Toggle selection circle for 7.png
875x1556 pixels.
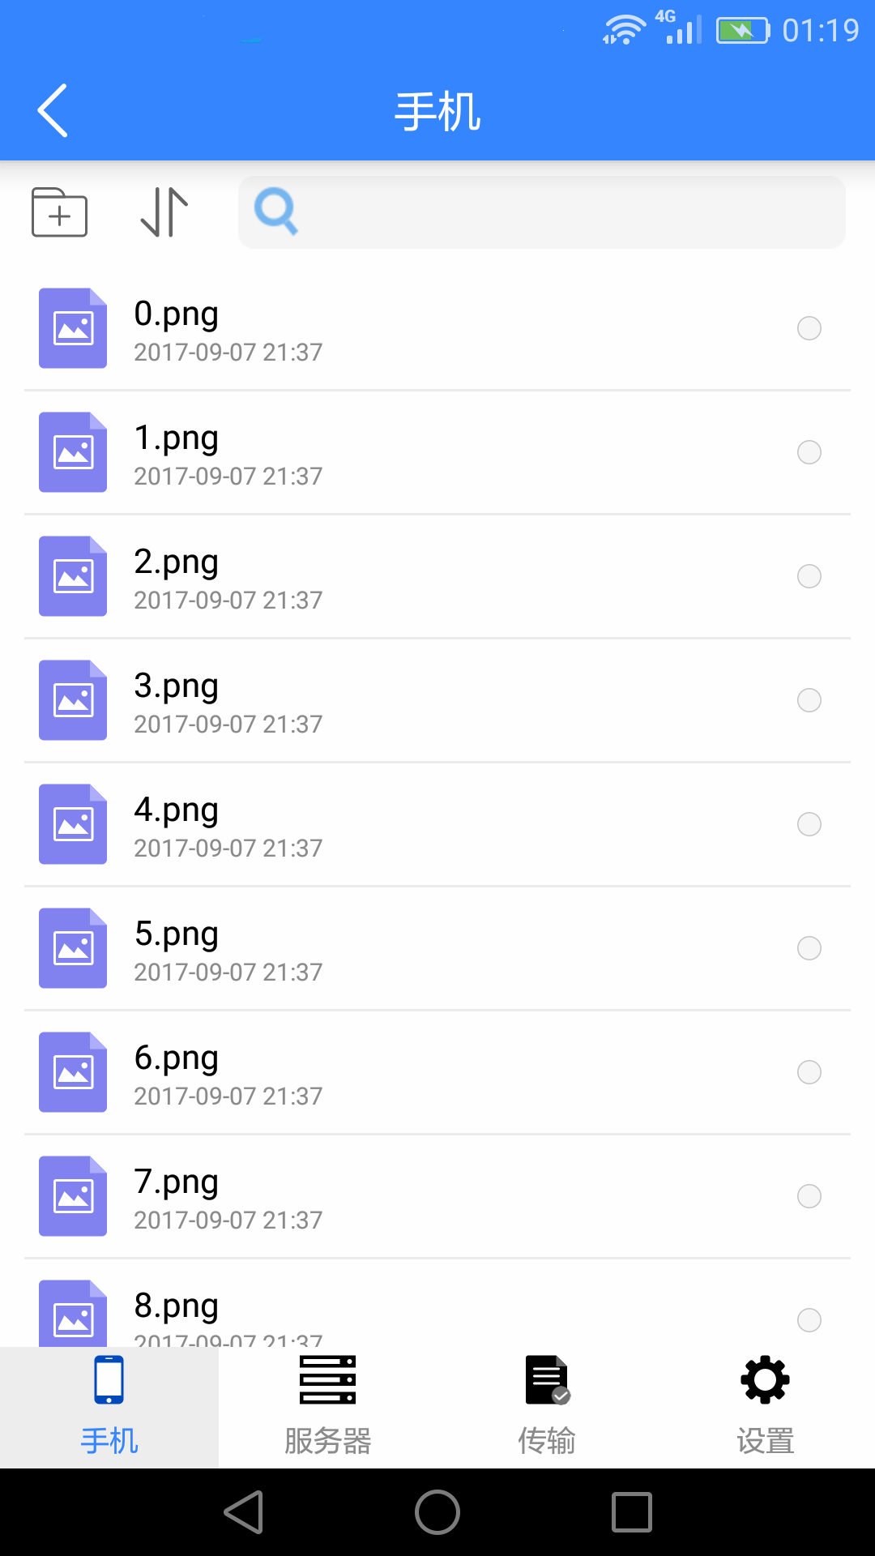click(x=809, y=1196)
